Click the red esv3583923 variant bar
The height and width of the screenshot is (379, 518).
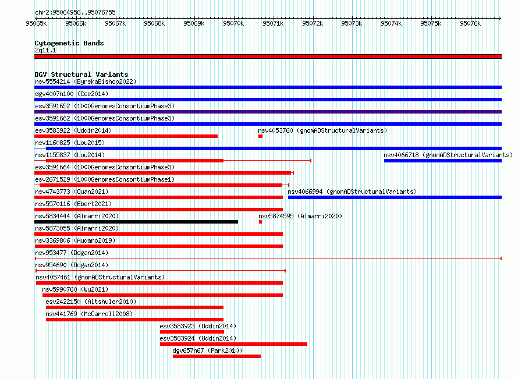tap(192, 332)
